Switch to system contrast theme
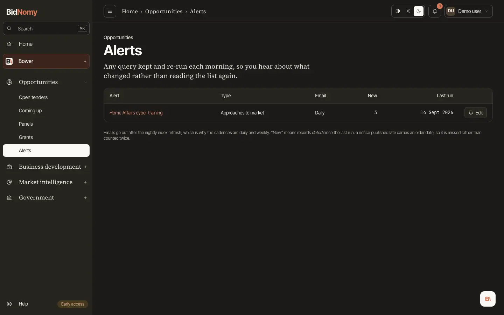504x315 pixels. coord(398,11)
